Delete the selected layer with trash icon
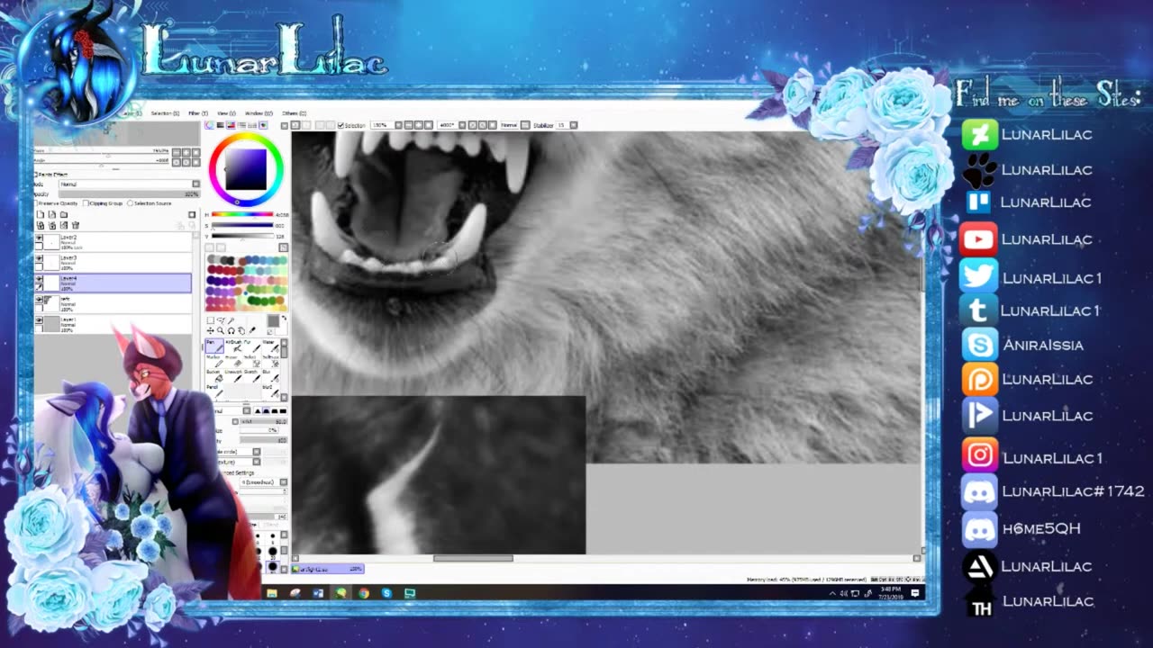The height and width of the screenshot is (648, 1153). (76, 225)
